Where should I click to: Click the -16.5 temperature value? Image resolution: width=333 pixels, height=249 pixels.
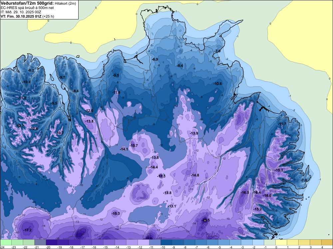tap(245, 192)
